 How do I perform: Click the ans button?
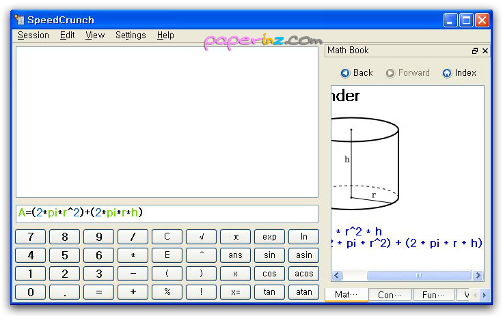pyautogui.click(x=236, y=255)
